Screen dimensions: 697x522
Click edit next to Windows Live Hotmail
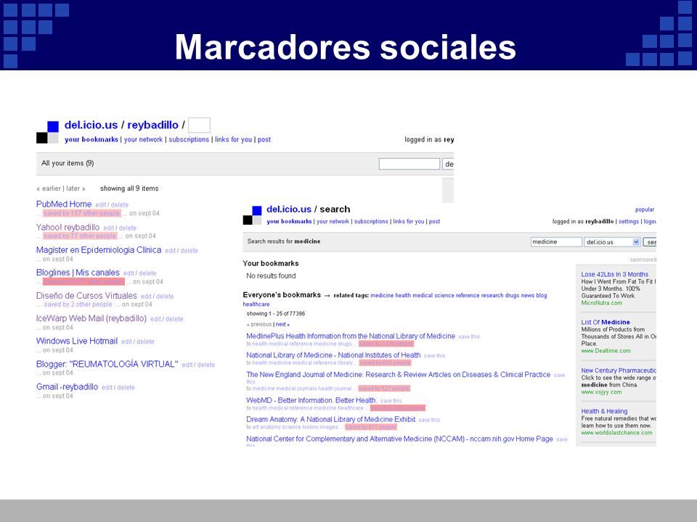click(126, 341)
